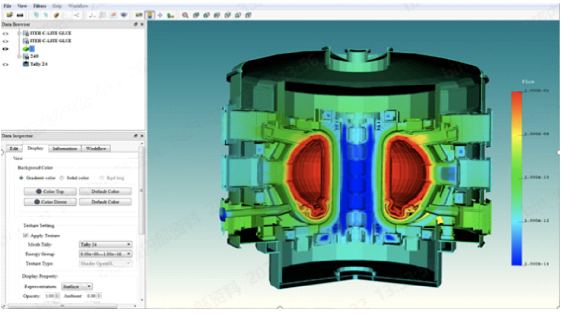Click the last view-cube icon in the toolbar
Screen dimensions: 565x314
[248, 15]
